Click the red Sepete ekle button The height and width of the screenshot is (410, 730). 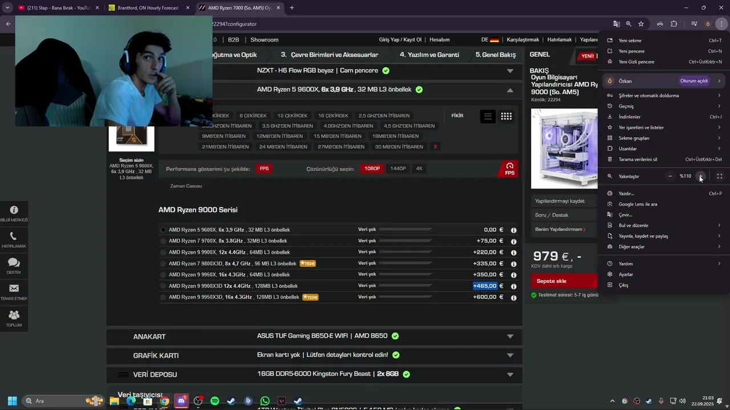[x=564, y=281]
